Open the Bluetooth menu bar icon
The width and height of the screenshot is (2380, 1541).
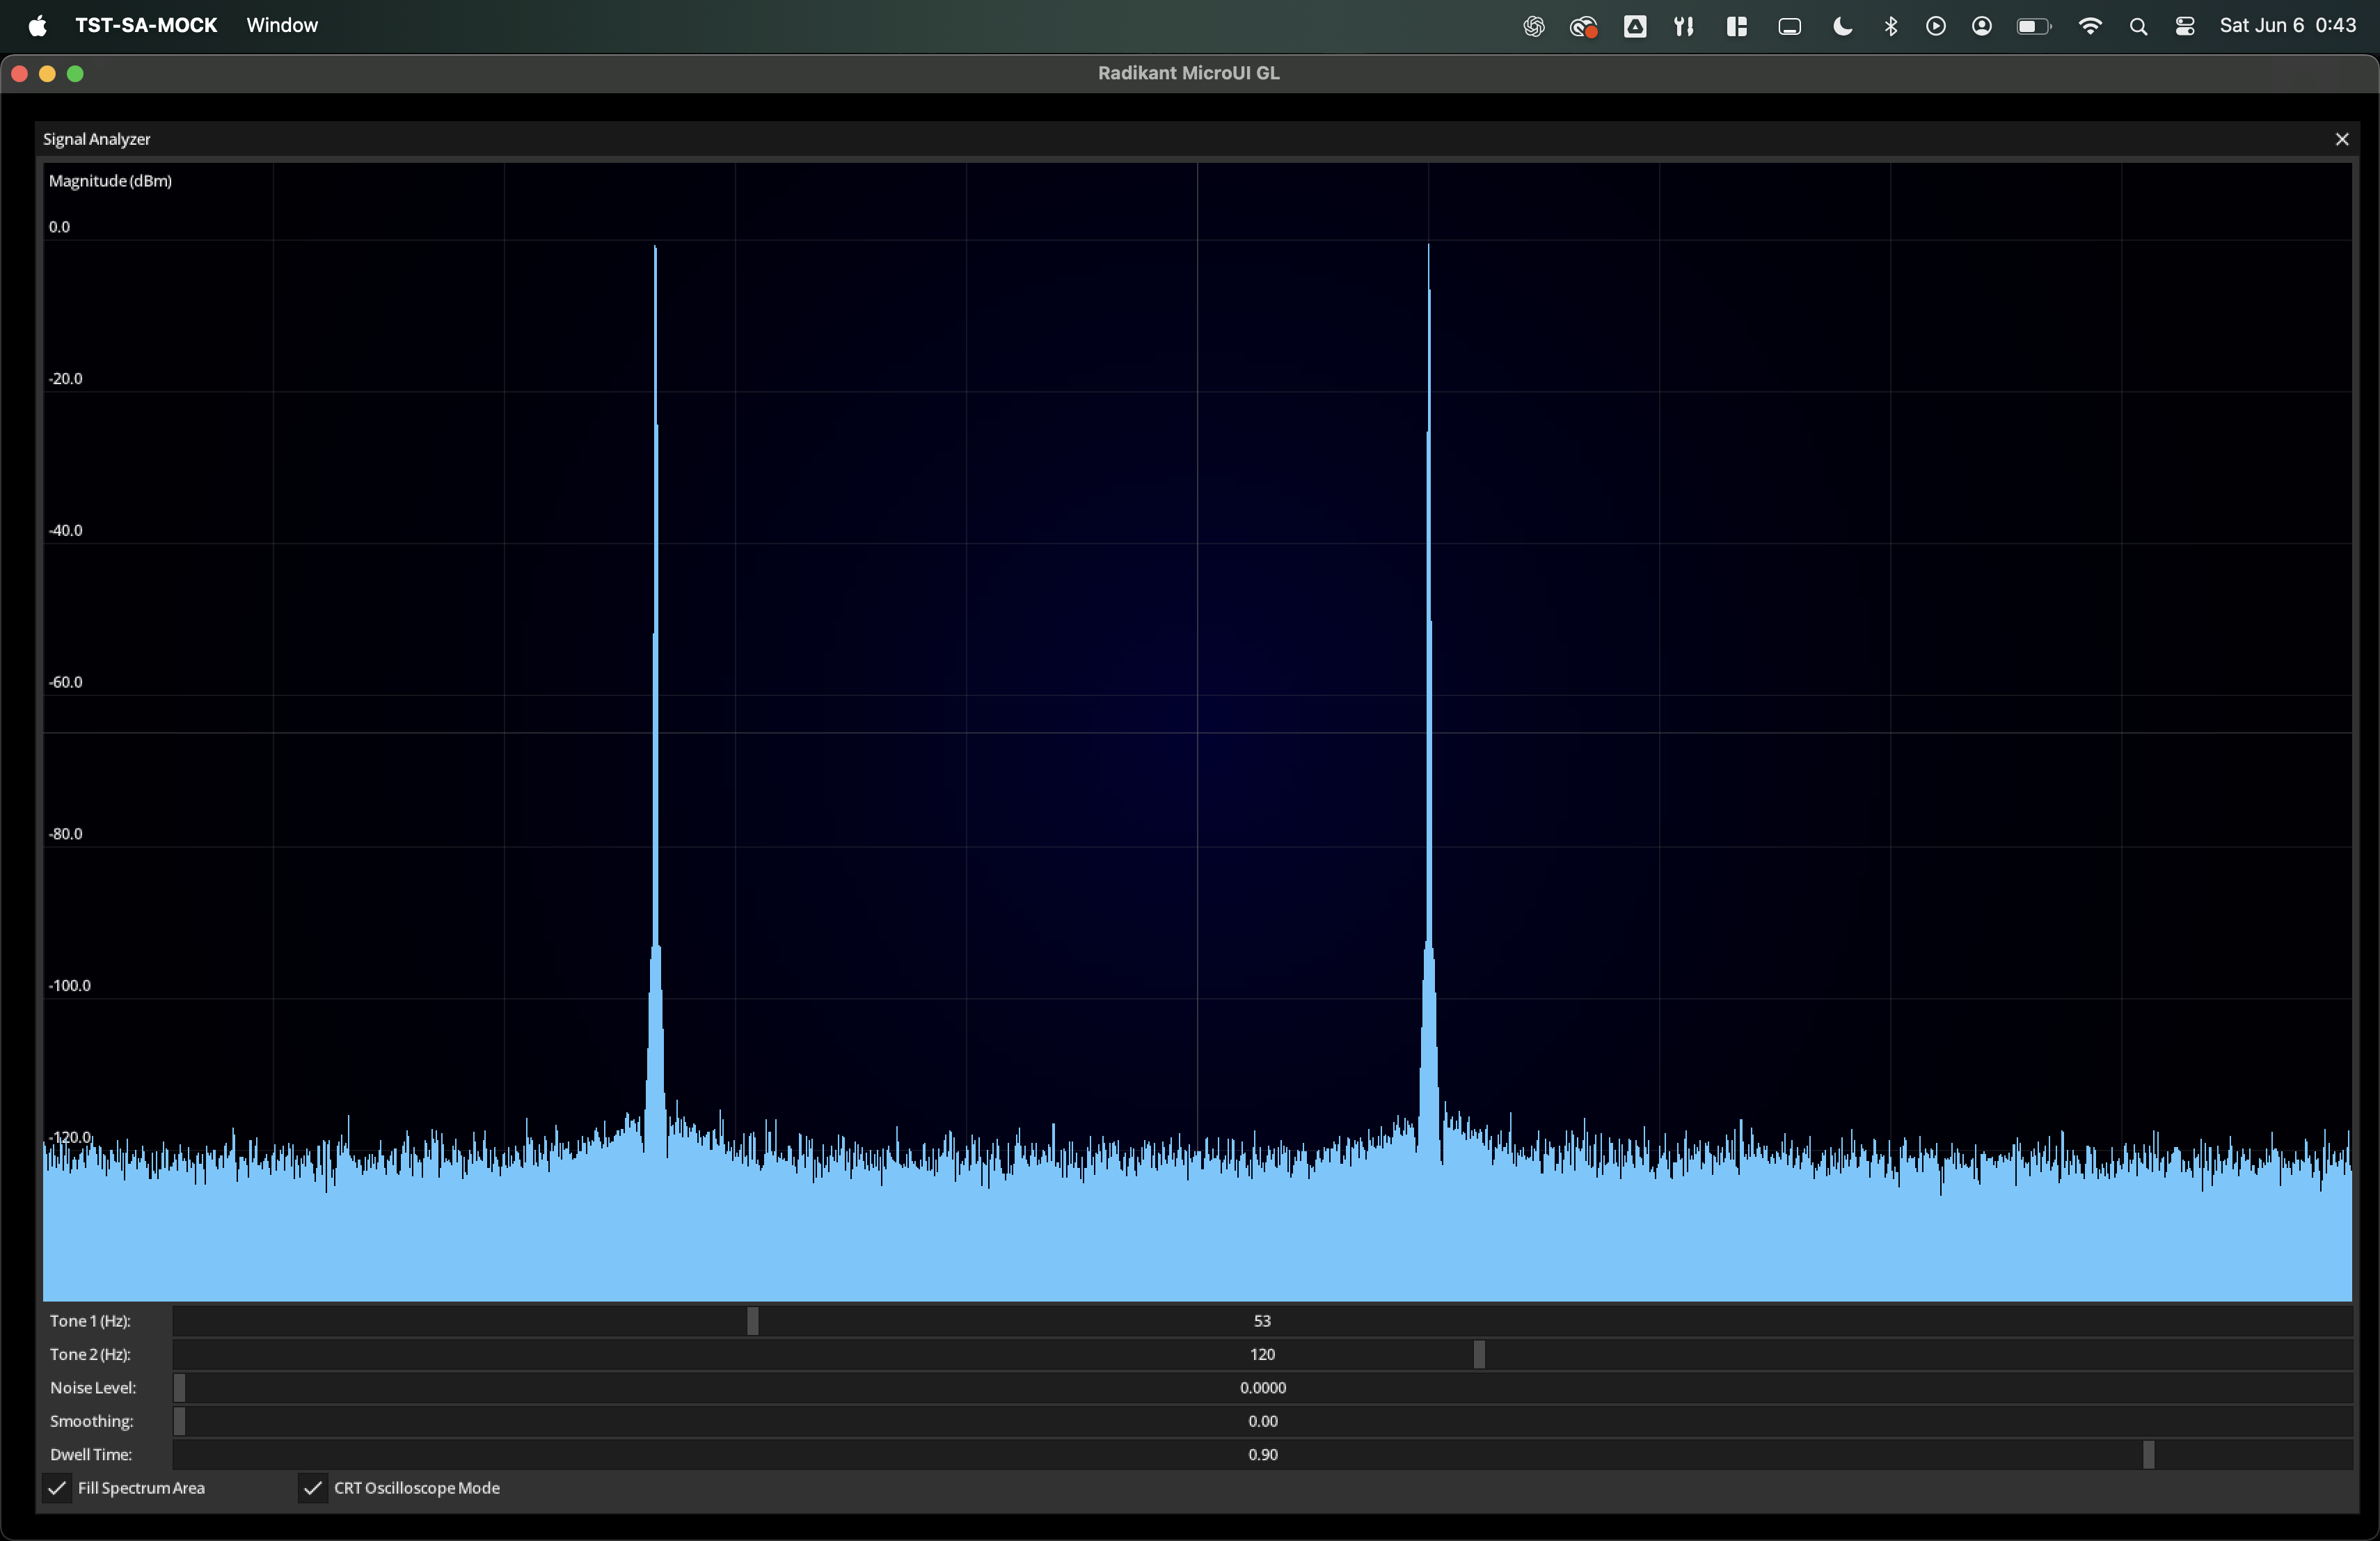pos(1890,26)
